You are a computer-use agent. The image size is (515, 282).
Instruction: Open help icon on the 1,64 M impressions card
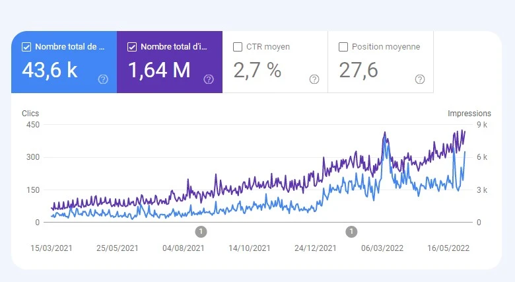click(x=209, y=79)
